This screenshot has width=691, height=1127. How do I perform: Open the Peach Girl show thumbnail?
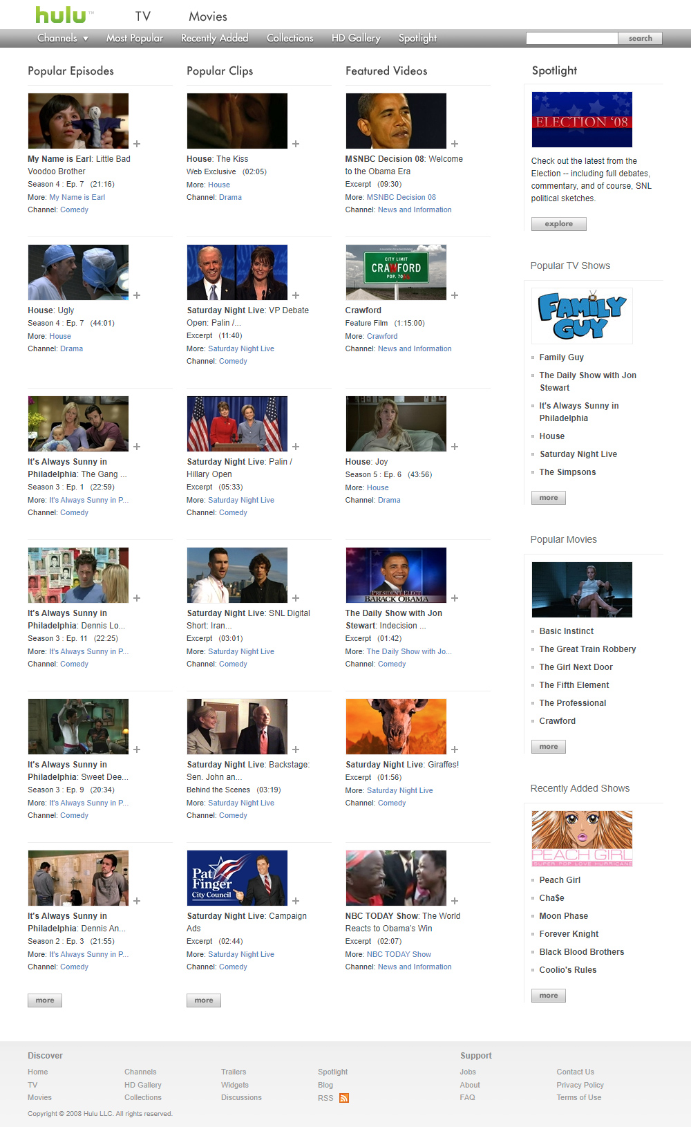pos(582,839)
